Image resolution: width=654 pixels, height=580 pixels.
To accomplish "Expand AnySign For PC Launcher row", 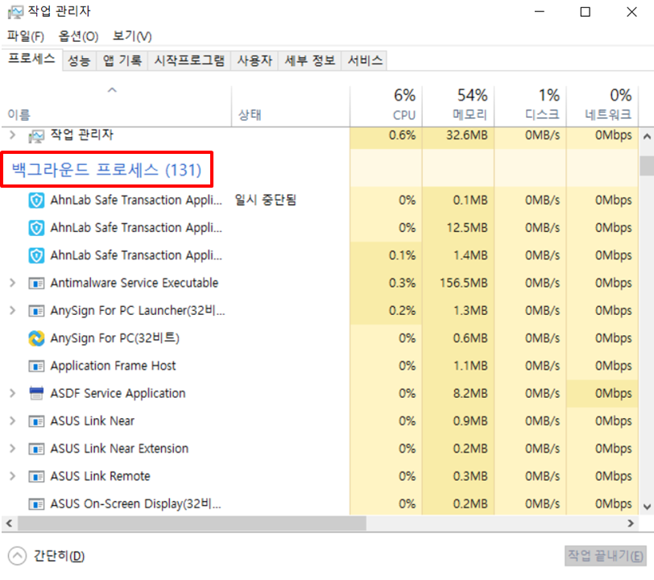I will click(x=13, y=310).
